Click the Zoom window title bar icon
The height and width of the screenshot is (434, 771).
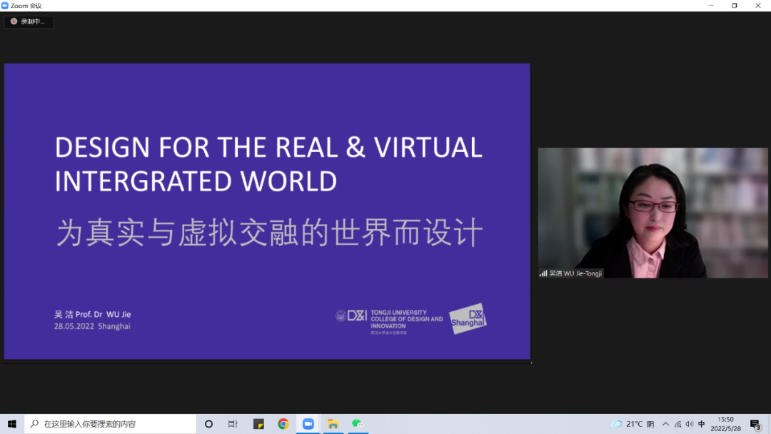(6, 6)
